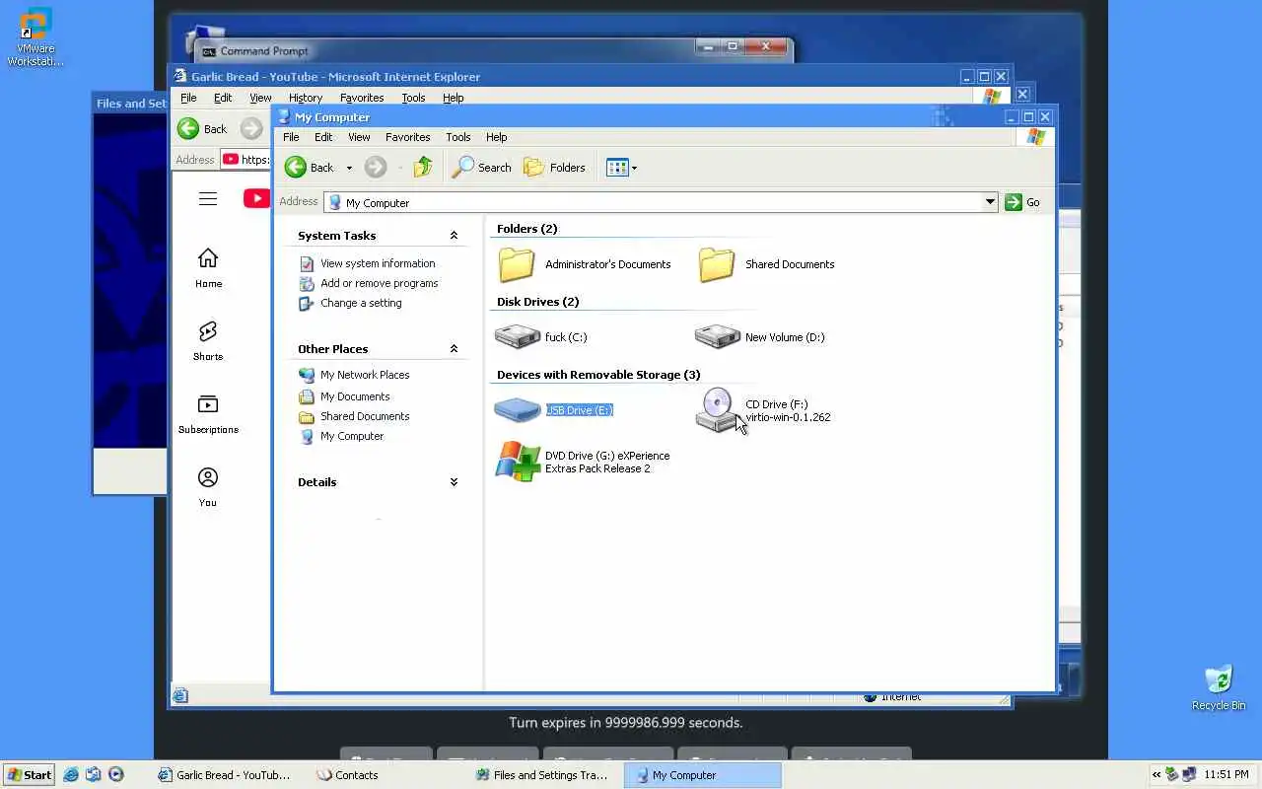Open Shared Documents in Other Places
1262x789 pixels.
(x=365, y=416)
